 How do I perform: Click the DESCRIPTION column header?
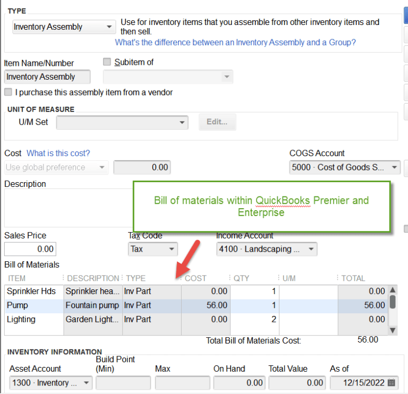[93, 278]
